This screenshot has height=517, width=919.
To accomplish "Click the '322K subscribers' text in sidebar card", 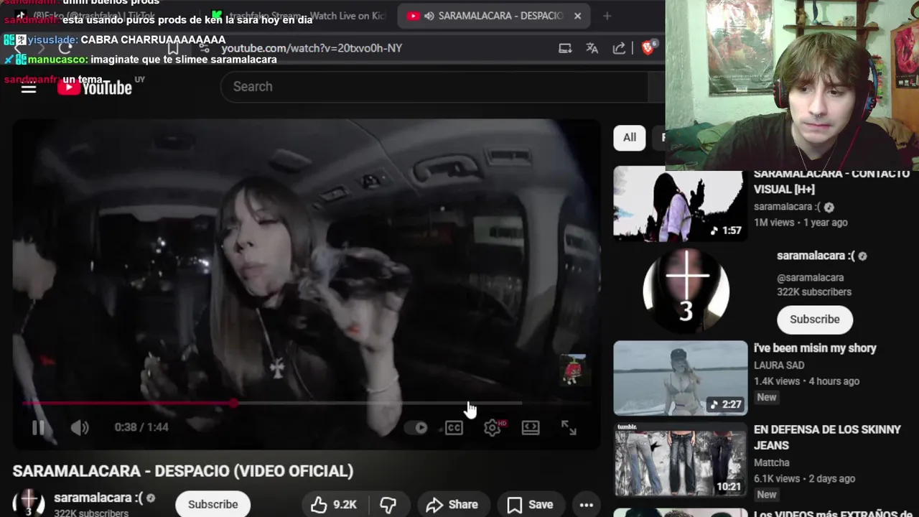I will tap(814, 292).
